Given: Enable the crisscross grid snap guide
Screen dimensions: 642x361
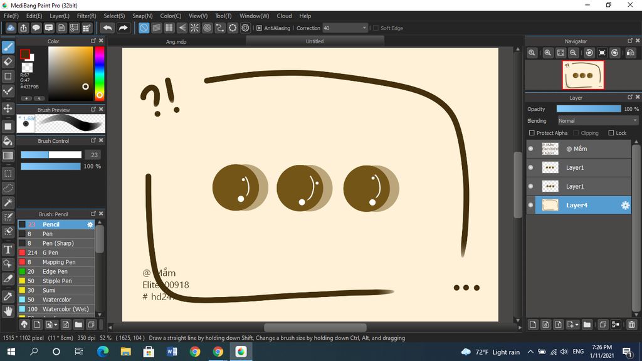Looking at the screenshot, I should [x=169, y=28].
